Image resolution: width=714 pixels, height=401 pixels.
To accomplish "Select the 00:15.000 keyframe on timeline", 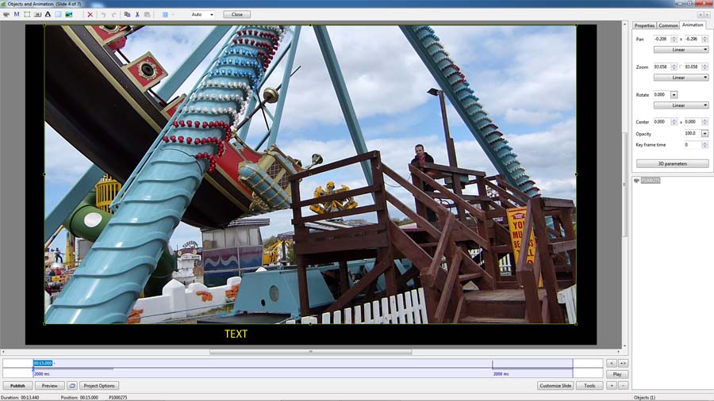I will tap(44, 363).
